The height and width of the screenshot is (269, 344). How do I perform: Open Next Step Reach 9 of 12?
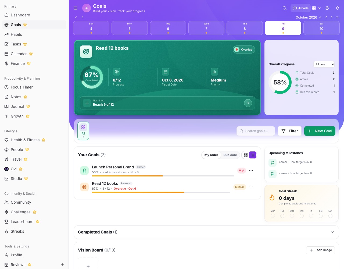click(167, 103)
